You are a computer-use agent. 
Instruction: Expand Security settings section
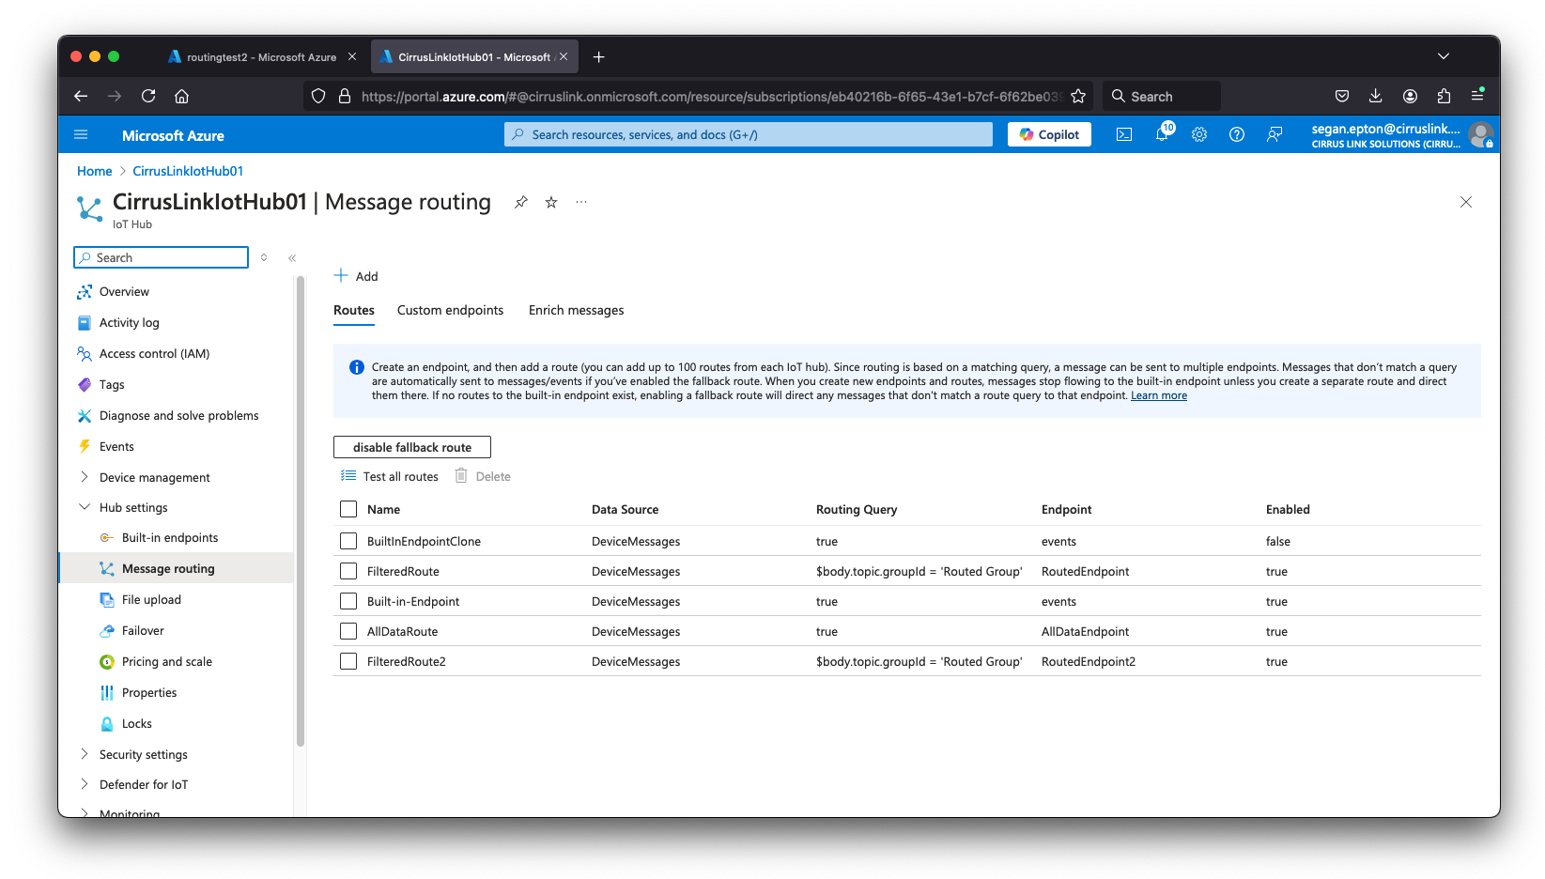[x=85, y=754]
